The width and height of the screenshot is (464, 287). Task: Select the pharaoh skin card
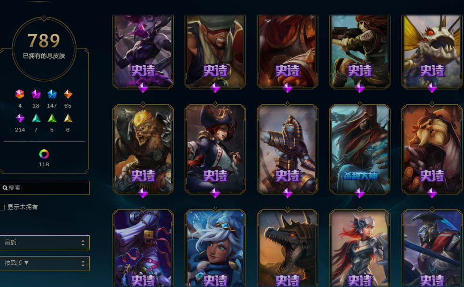tap(287, 149)
